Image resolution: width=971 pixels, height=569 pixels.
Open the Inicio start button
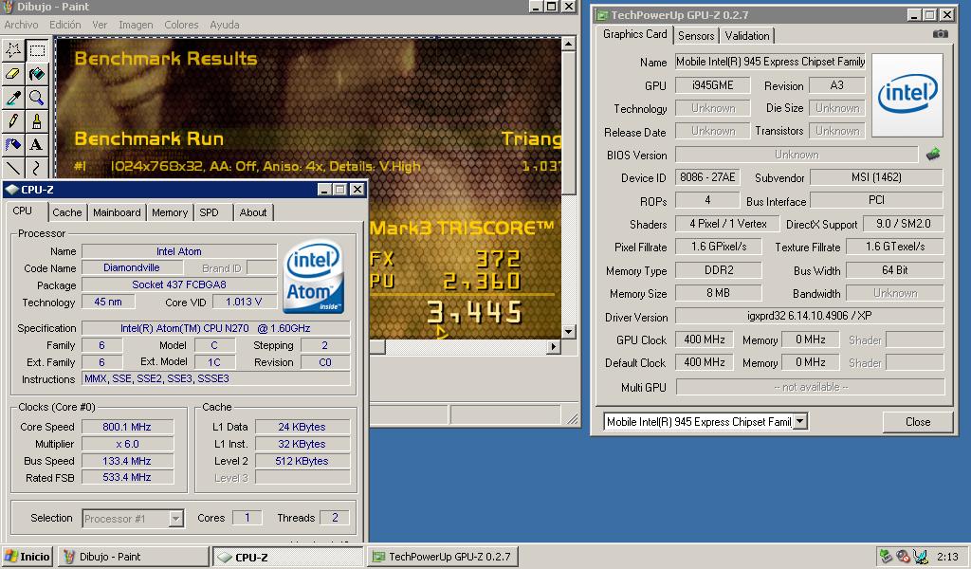click(27, 557)
